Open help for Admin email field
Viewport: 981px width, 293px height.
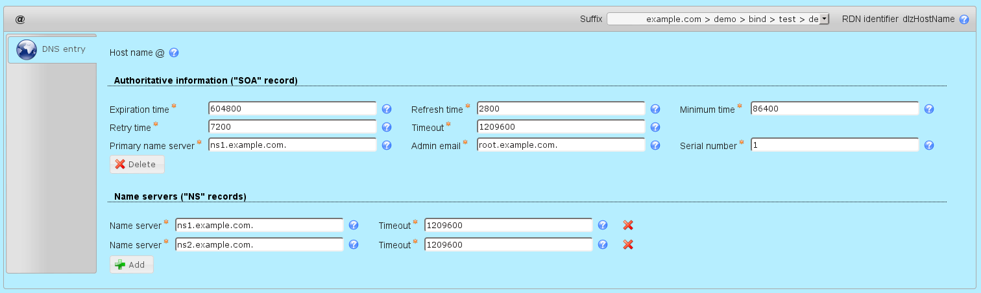655,146
